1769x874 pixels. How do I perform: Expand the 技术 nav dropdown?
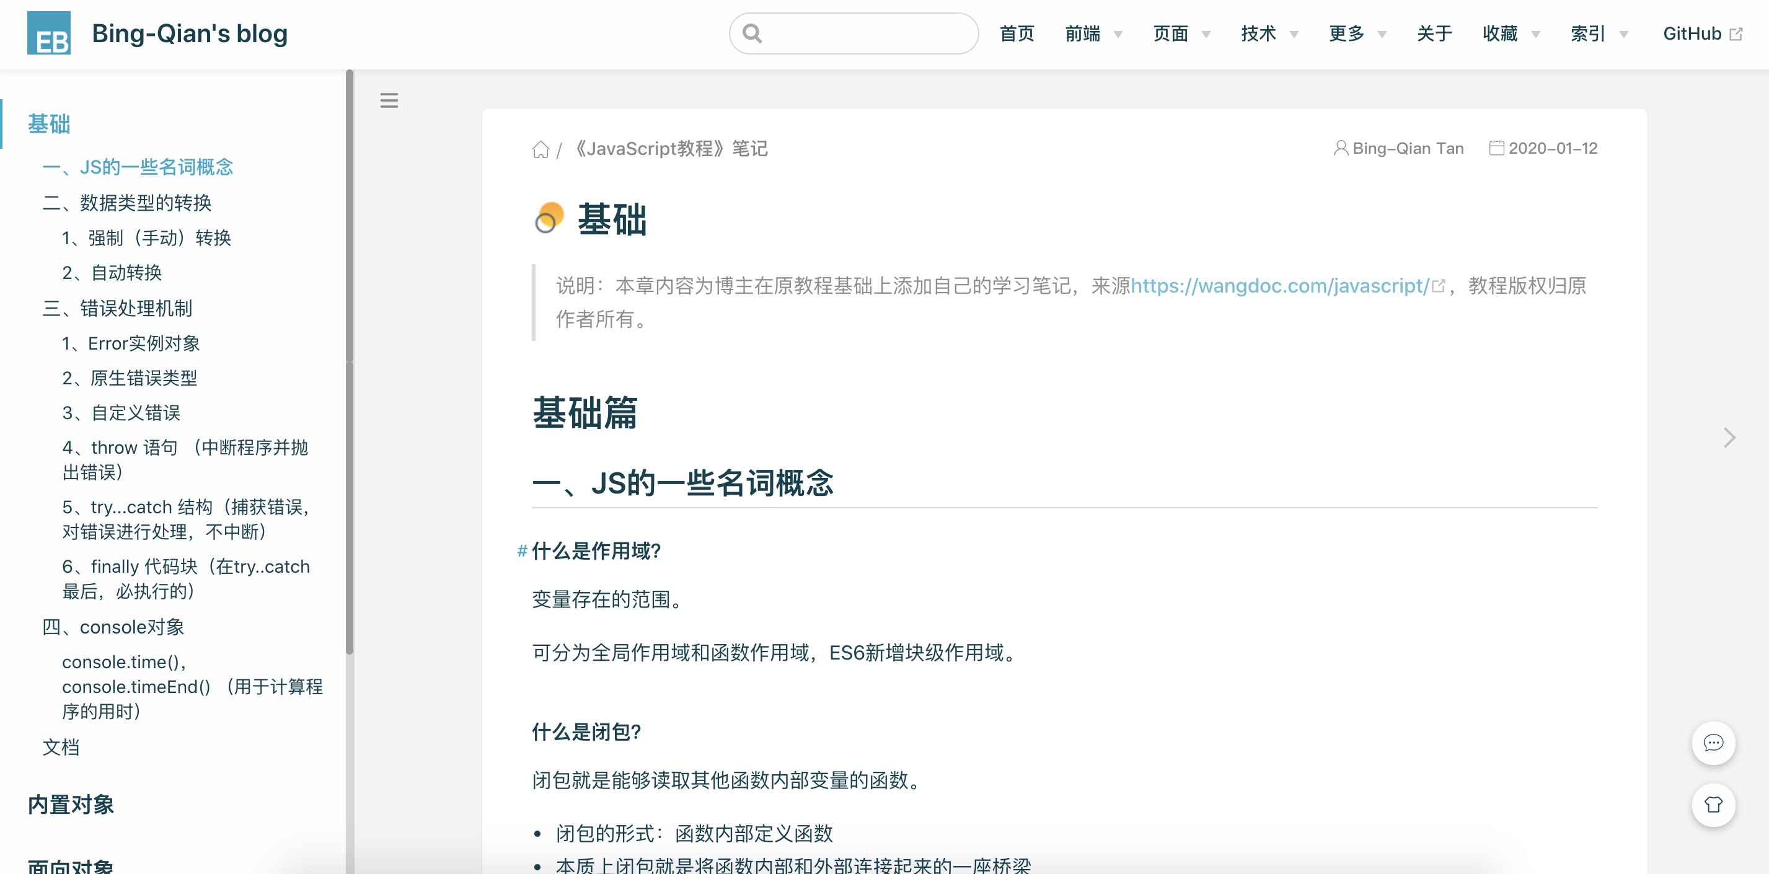coord(1270,33)
